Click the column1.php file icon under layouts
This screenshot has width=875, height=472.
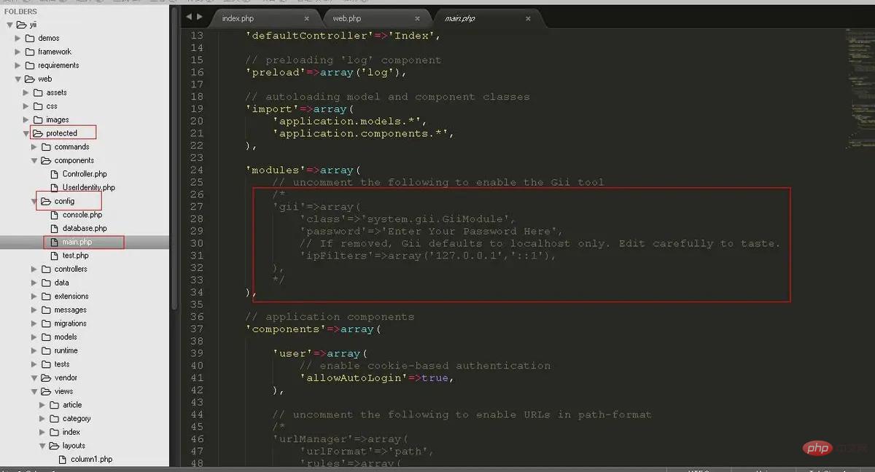coord(63,459)
